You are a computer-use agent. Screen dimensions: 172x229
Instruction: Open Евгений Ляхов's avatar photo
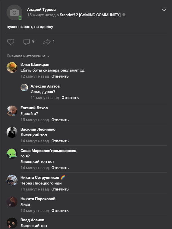pyautogui.click(x=12, y=111)
